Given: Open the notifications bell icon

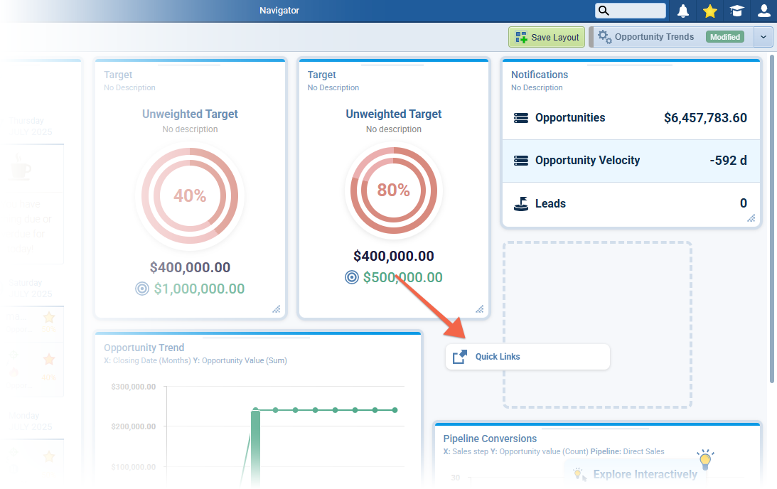Looking at the screenshot, I should (683, 11).
